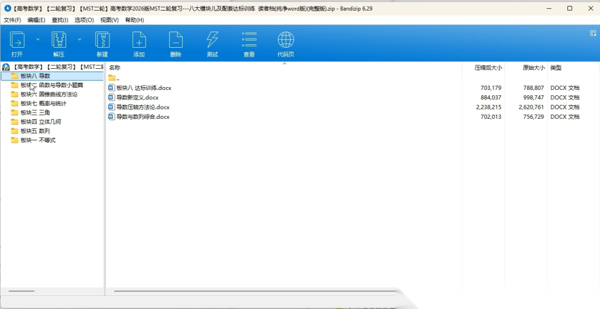Click the view layout icon at top-right
The height and width of the screenshot is (309, 600).
click(593, 33)
